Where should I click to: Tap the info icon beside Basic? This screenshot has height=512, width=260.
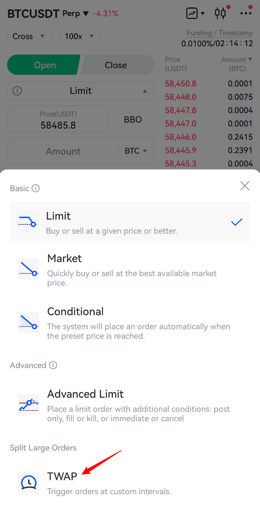click(36, 188)
